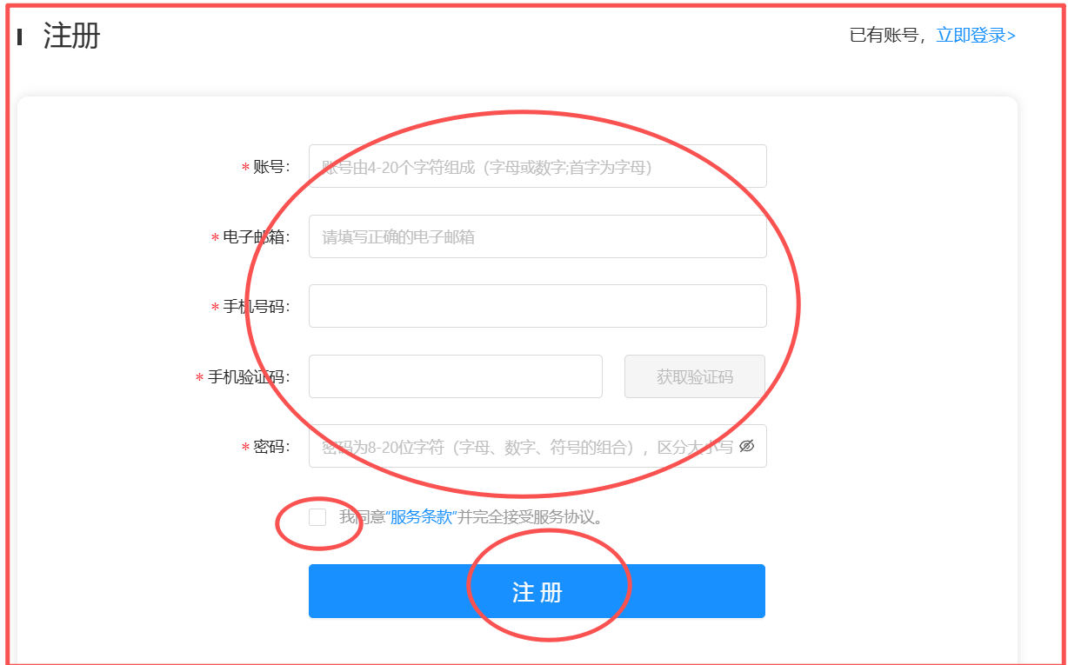Check the agree to terms checkbox
The image size is (1068, 665).
tap(317, 517)
